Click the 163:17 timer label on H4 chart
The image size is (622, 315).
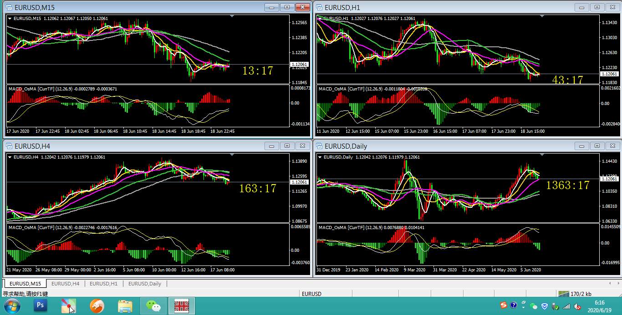click(x=258, y=188)
